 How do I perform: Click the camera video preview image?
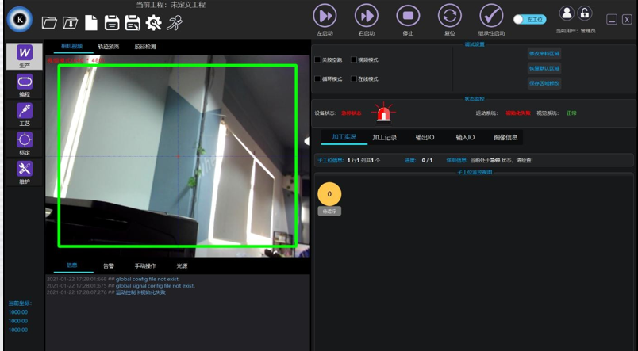coord(178,156)
